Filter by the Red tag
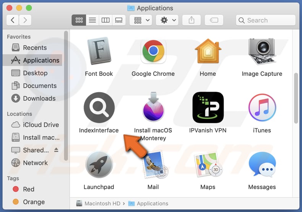The image size is (302, 212). (x=32, y=189)
